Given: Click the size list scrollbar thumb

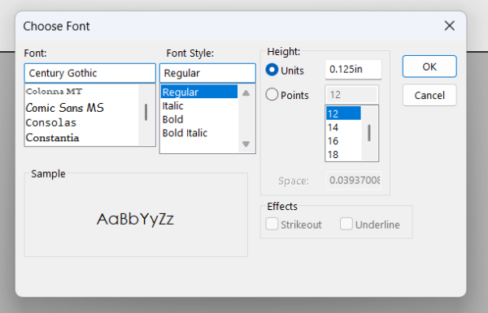Looking at the screenshot, I should click(x=369, y=133).
